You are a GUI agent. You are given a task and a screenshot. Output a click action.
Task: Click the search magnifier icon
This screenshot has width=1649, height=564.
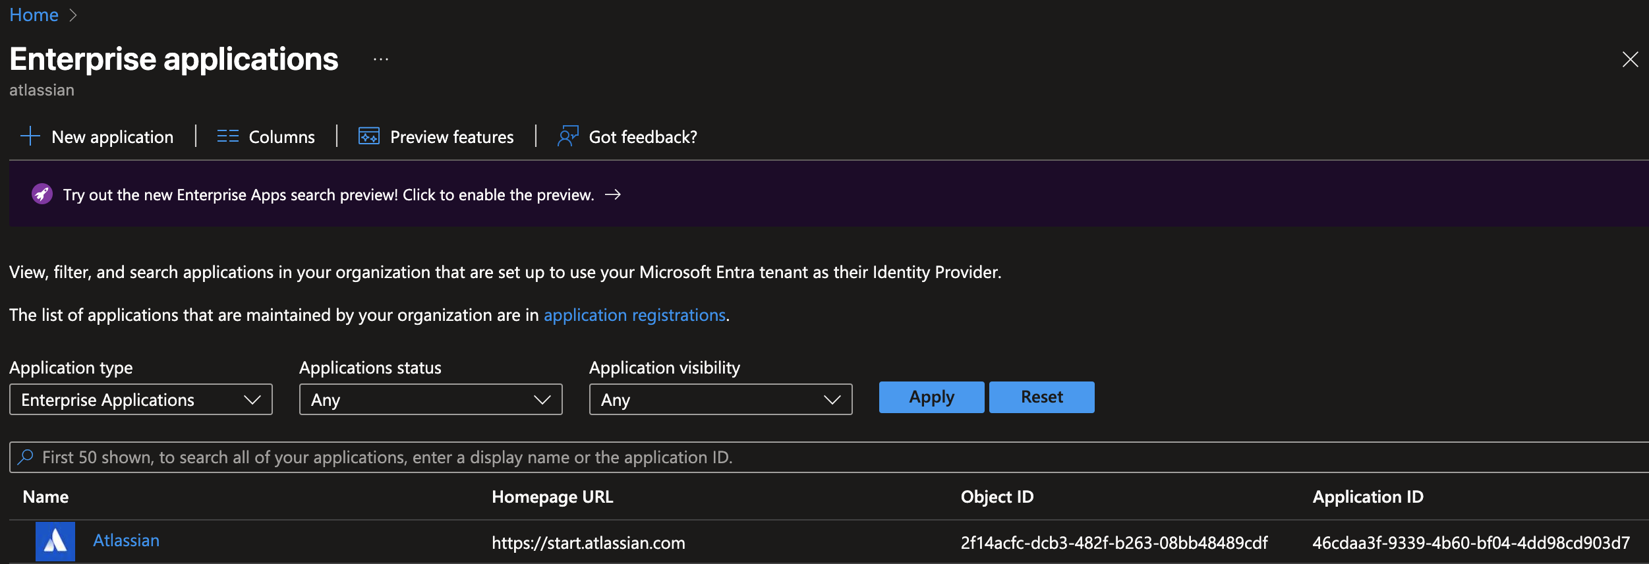26,457
